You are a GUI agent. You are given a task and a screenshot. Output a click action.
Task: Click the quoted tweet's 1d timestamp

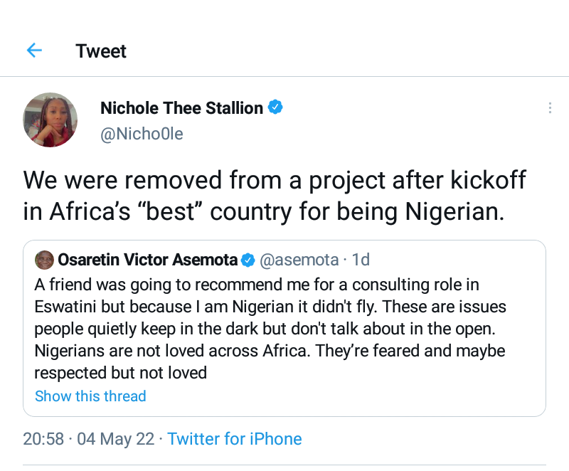click(x=361, y=260)
